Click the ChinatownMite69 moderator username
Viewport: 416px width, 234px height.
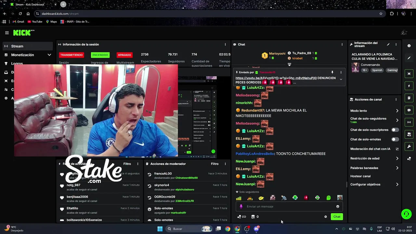click(187, 178)
